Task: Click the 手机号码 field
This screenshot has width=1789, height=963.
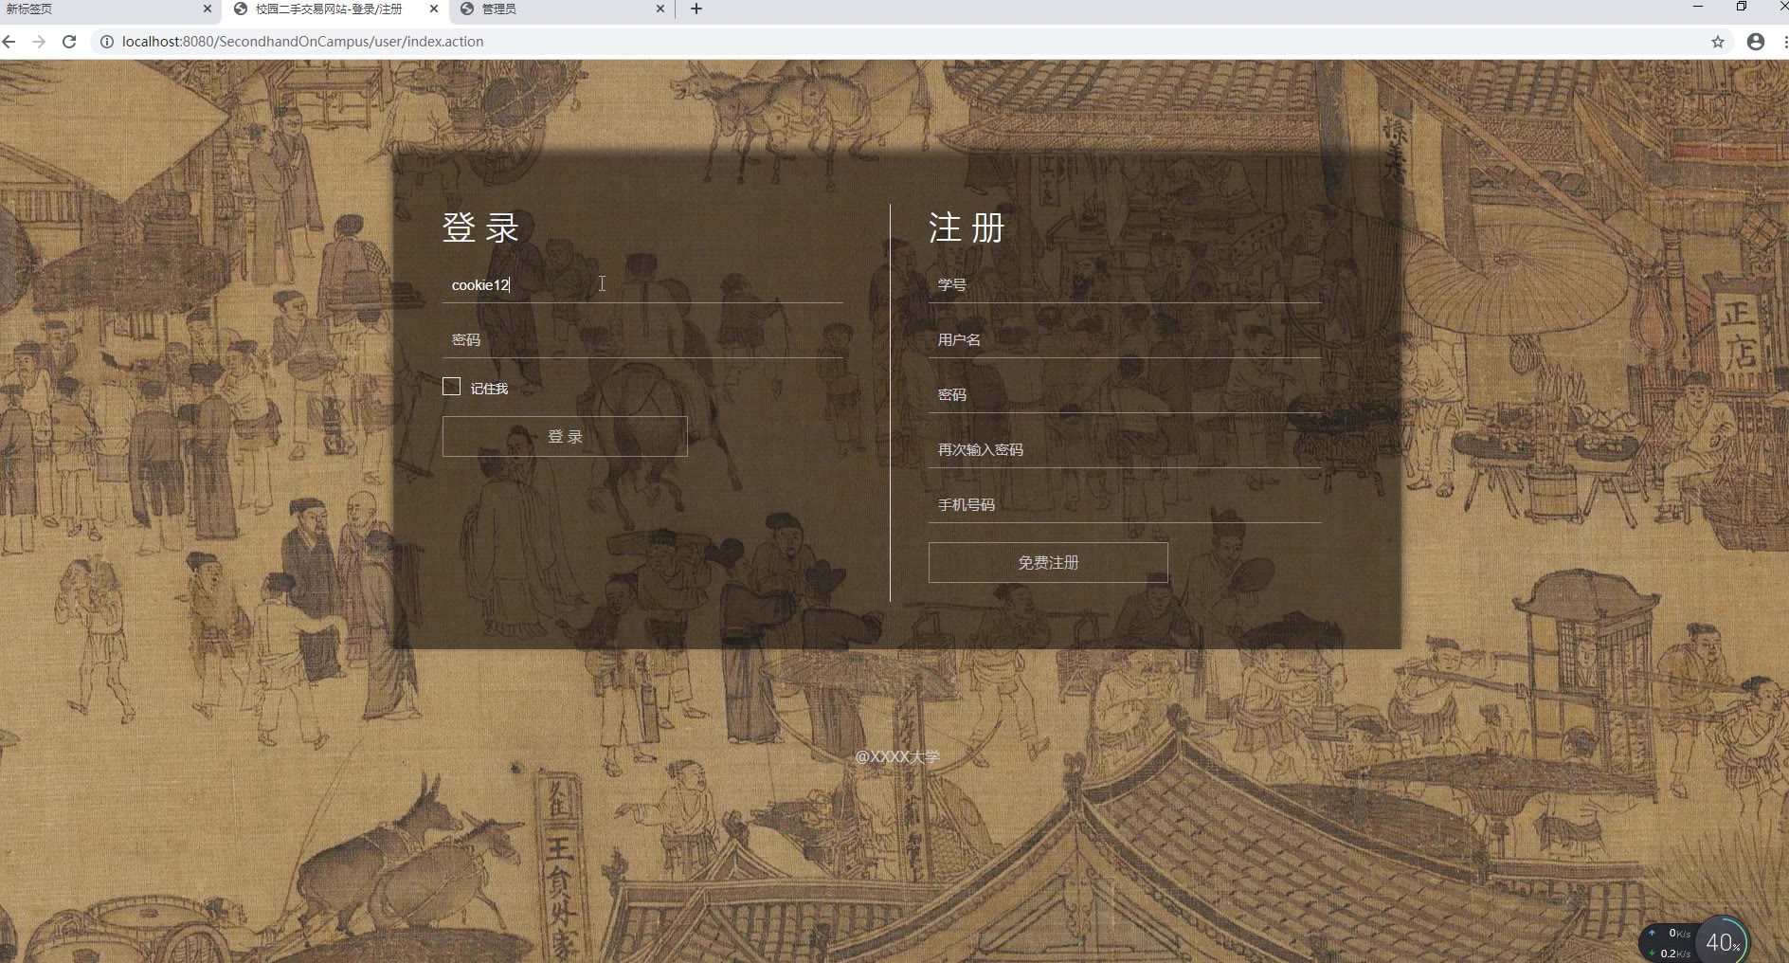Action: tap(1125, 505)
